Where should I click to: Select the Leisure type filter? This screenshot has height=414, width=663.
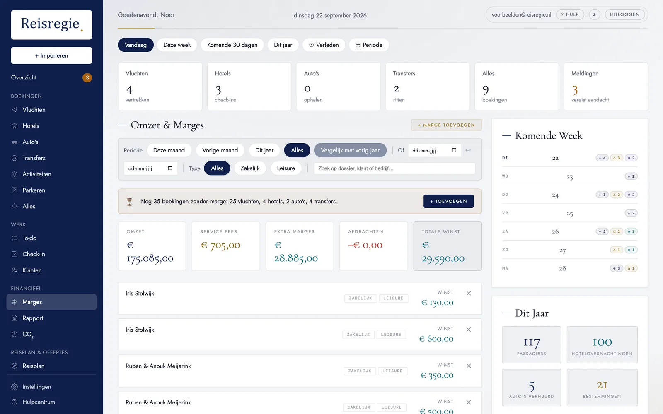pos(286,168)
